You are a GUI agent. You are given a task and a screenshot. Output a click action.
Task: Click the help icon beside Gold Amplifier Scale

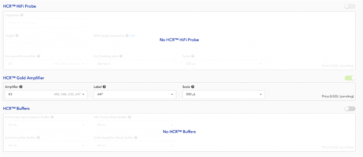(x=193, y=87)
